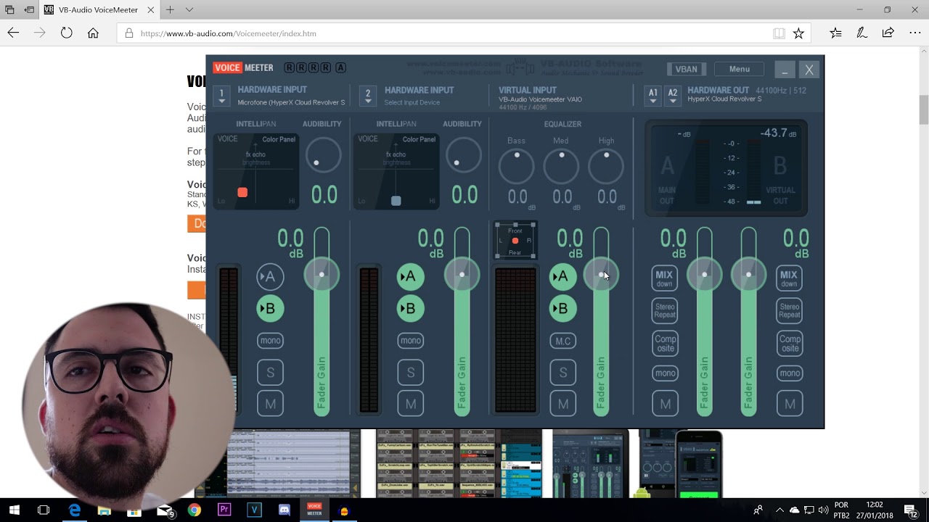929x522 pixels.
Task: Open the volume control in the system tray
Action: 823,510
